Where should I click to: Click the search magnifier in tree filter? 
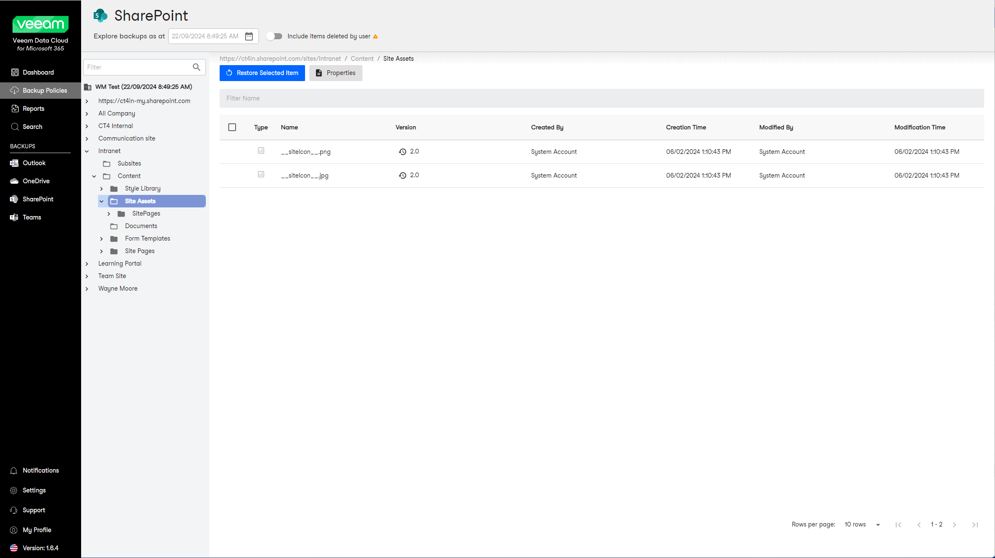(196, 67)
